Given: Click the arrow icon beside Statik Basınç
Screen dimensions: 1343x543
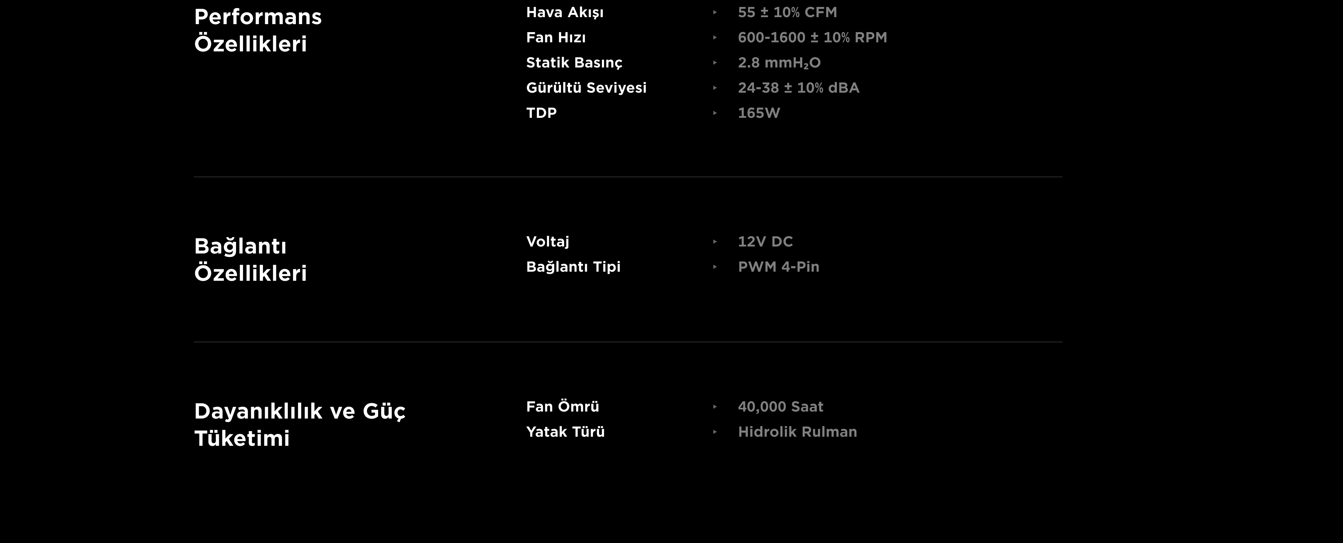Looking at the screenshot, I should [715, 63].
